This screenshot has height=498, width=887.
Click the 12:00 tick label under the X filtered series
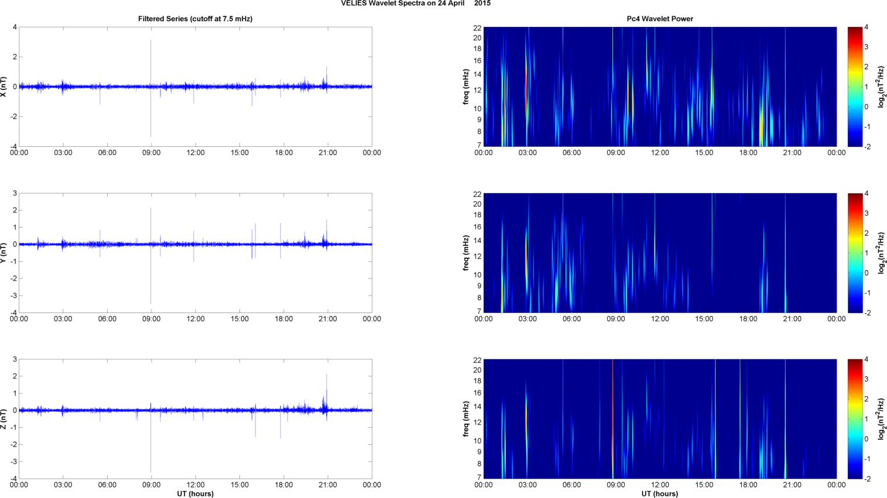196,153
